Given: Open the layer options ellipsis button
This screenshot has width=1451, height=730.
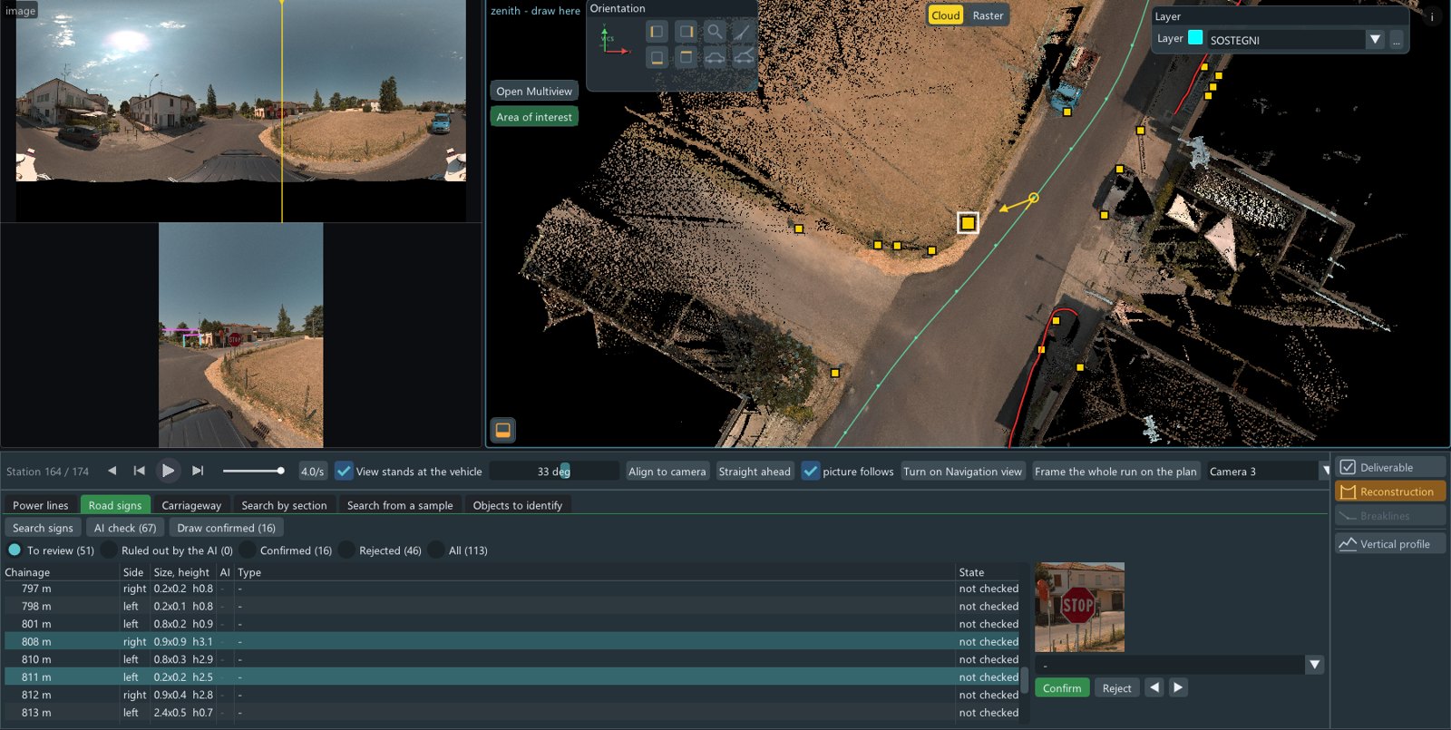Looking at the screenshot, I should point(1397,40).
